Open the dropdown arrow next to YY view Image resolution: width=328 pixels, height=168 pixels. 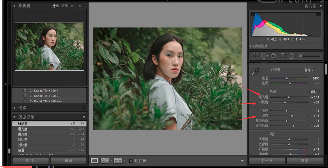click(x=124, y=160)
